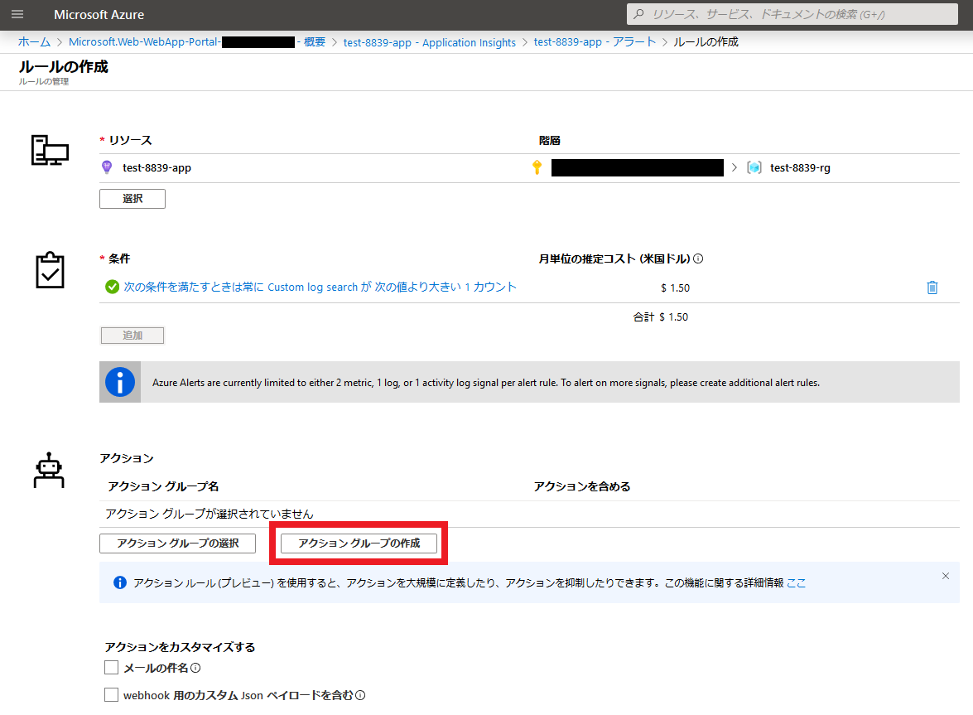Click the ルールの作成 page heading
Viewport: 973px width, 715px height.
63,66
